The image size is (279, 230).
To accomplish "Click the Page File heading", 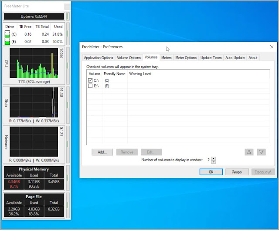I will [34, 197].
